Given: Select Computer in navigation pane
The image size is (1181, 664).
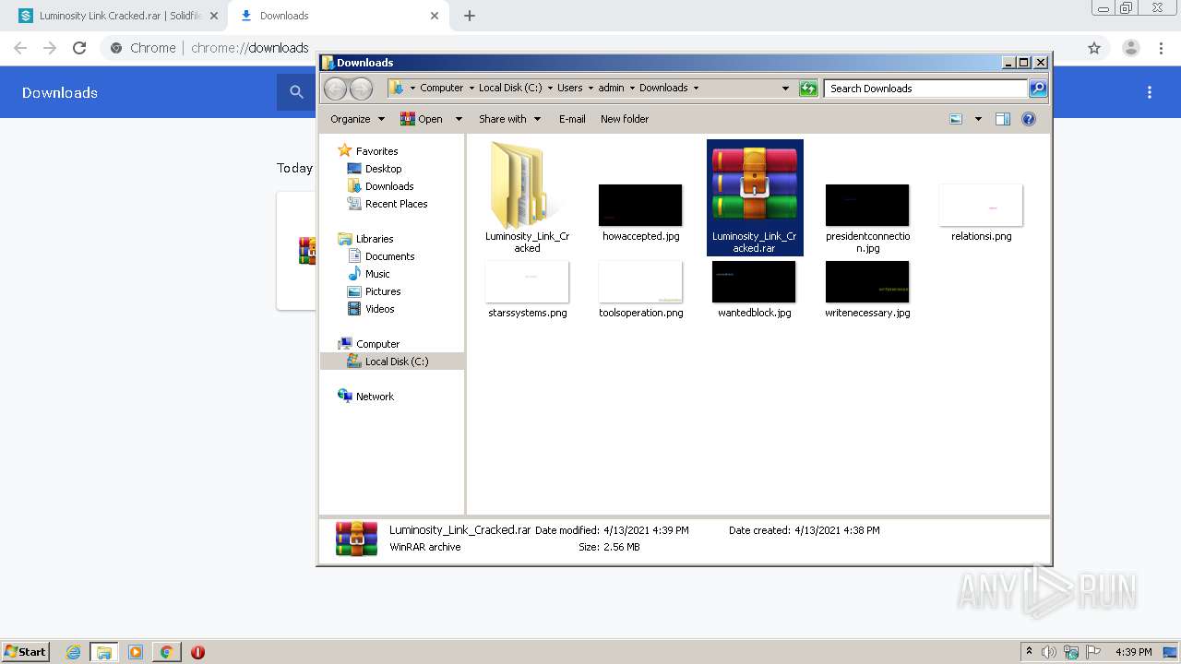Looking at the screenshot, I should pyautogui.click(x=369, y=344).
